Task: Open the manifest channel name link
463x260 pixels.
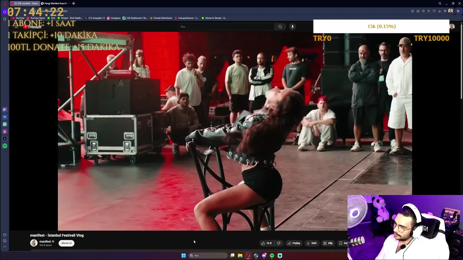Action: click(45, 242)
